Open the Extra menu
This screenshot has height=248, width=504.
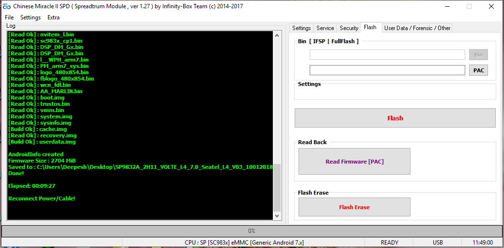click(53, 17)
